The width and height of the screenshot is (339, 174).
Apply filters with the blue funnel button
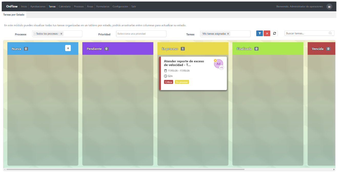pyautogui.click(x=260, y=33)
